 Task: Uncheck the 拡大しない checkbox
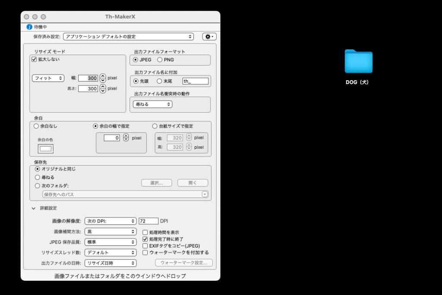click(x=34, y=60)
